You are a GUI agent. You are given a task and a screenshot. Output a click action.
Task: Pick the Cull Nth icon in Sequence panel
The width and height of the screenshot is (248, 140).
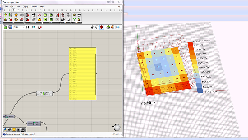28,15
